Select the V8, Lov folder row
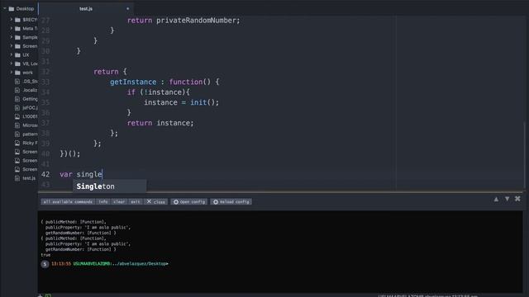This screenshot has width=529, height=297. point(24,64)
